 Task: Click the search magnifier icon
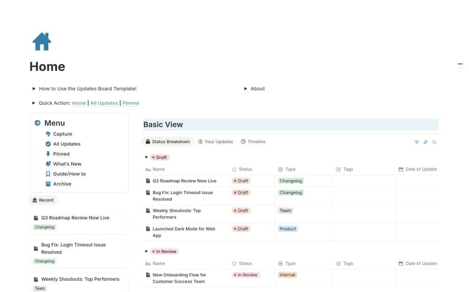(x=434, y=142)
